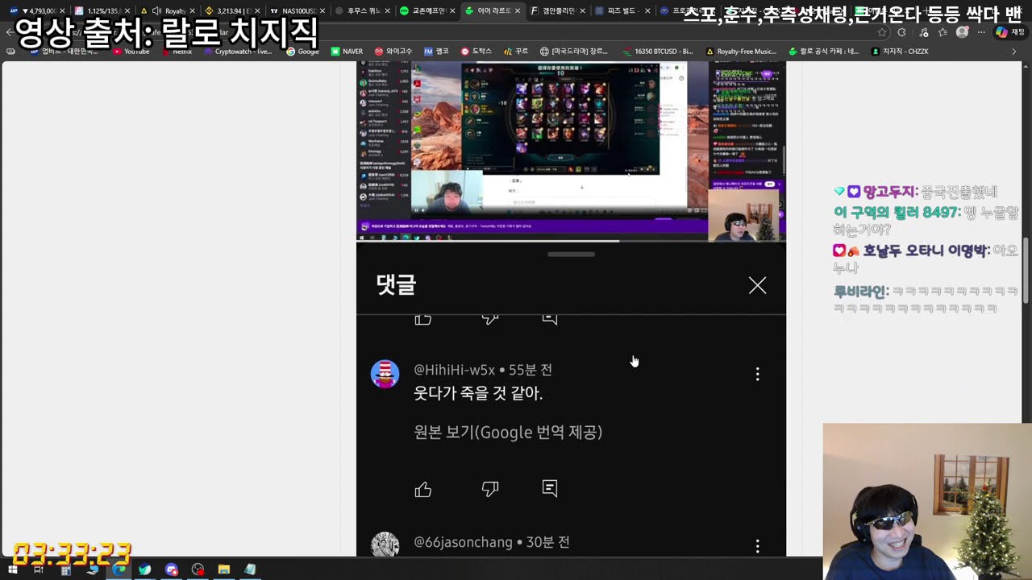Screen dimensions: 1032x580
Task: Open Task View on the taskbar
Action: click(x=38, y=570)
